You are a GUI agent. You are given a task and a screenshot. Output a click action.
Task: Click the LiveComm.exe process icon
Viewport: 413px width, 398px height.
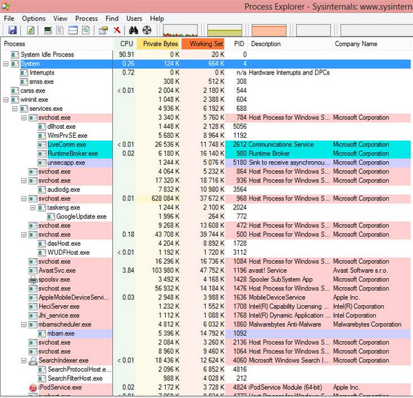click(x=42, y=145)
